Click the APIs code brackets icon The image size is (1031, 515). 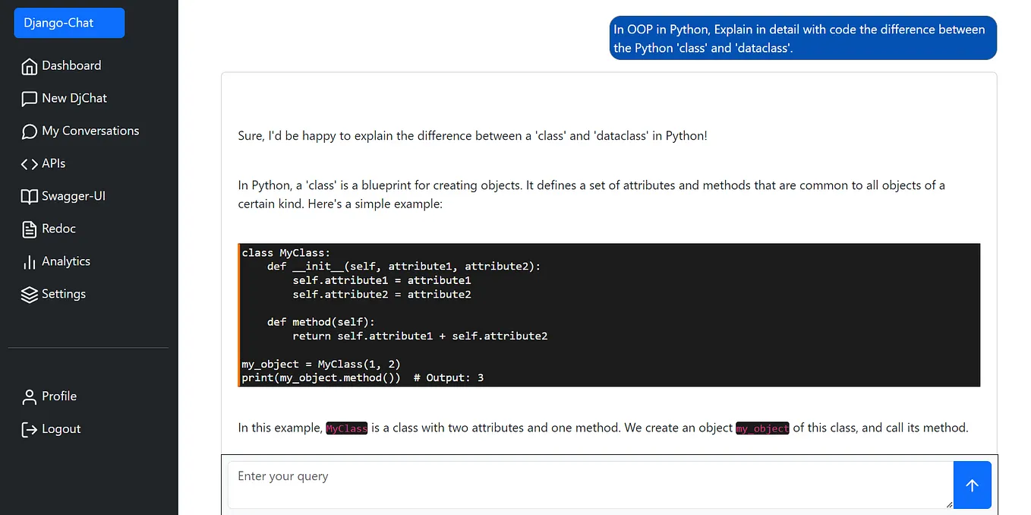click(29, 163)
